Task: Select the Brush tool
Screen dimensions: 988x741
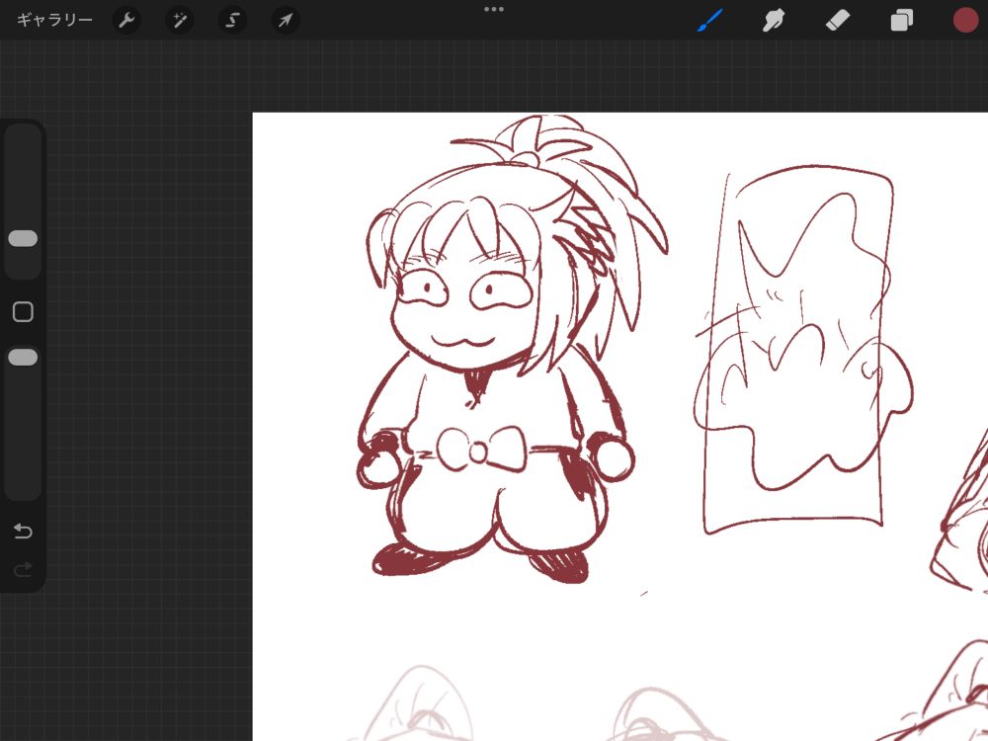Action: 710,21
